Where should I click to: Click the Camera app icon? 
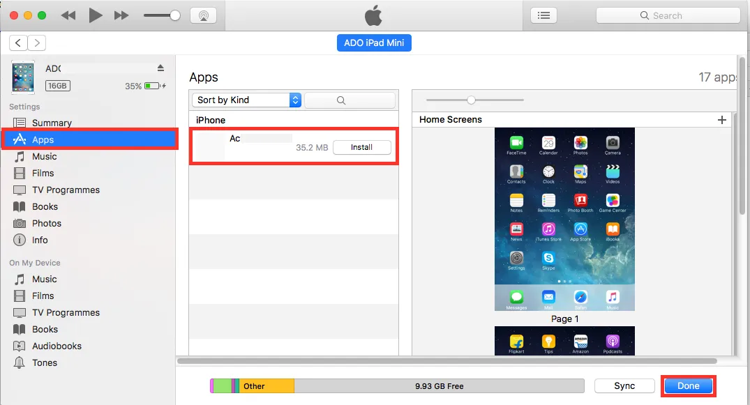(x=613, y=142)
